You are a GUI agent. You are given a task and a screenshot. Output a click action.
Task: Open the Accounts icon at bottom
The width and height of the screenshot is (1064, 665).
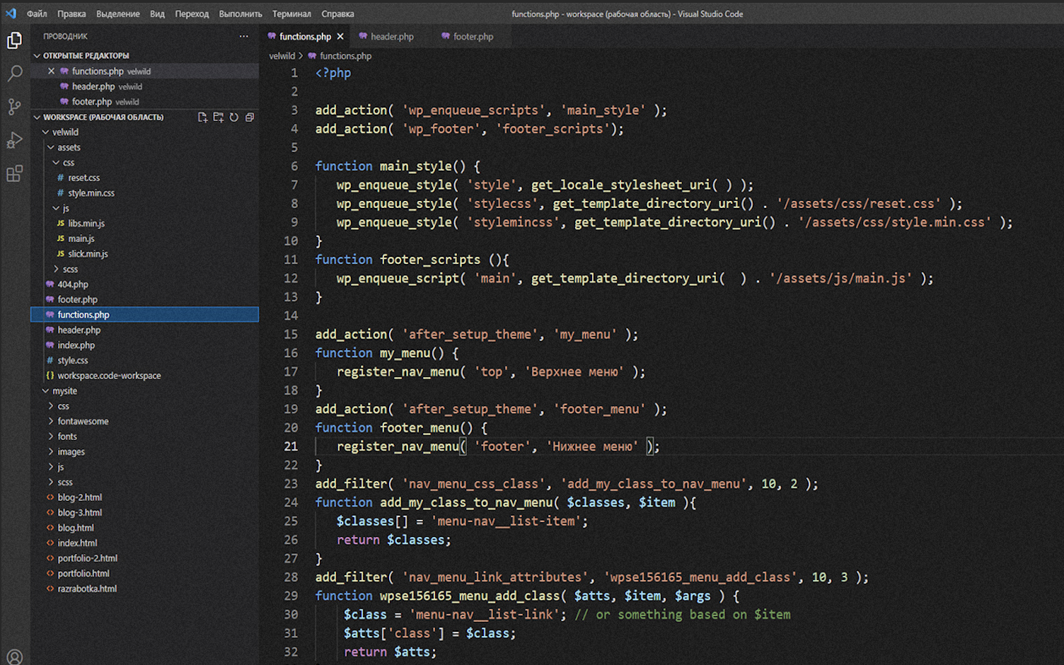coord(14,657)
